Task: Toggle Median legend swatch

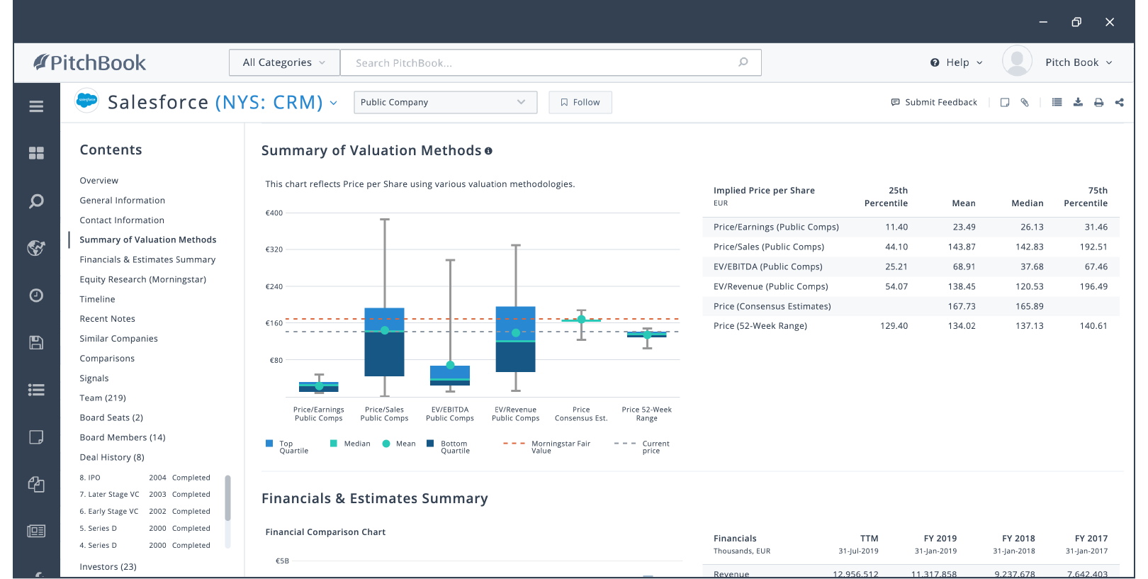Action: pos(334,444)
